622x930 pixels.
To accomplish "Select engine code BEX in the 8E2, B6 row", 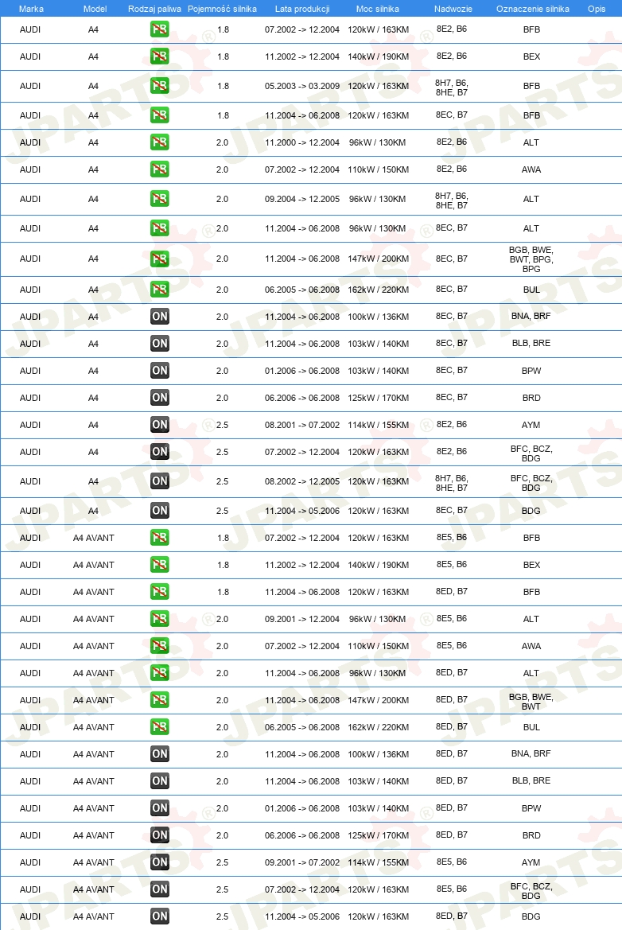I will click(531, 56).
